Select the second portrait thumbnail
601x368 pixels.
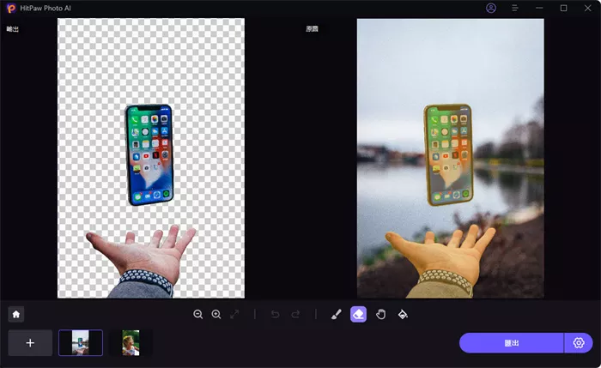click(x=131, y=343)
